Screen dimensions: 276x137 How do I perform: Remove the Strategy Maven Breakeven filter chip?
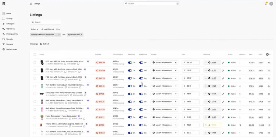click(59, 35)
